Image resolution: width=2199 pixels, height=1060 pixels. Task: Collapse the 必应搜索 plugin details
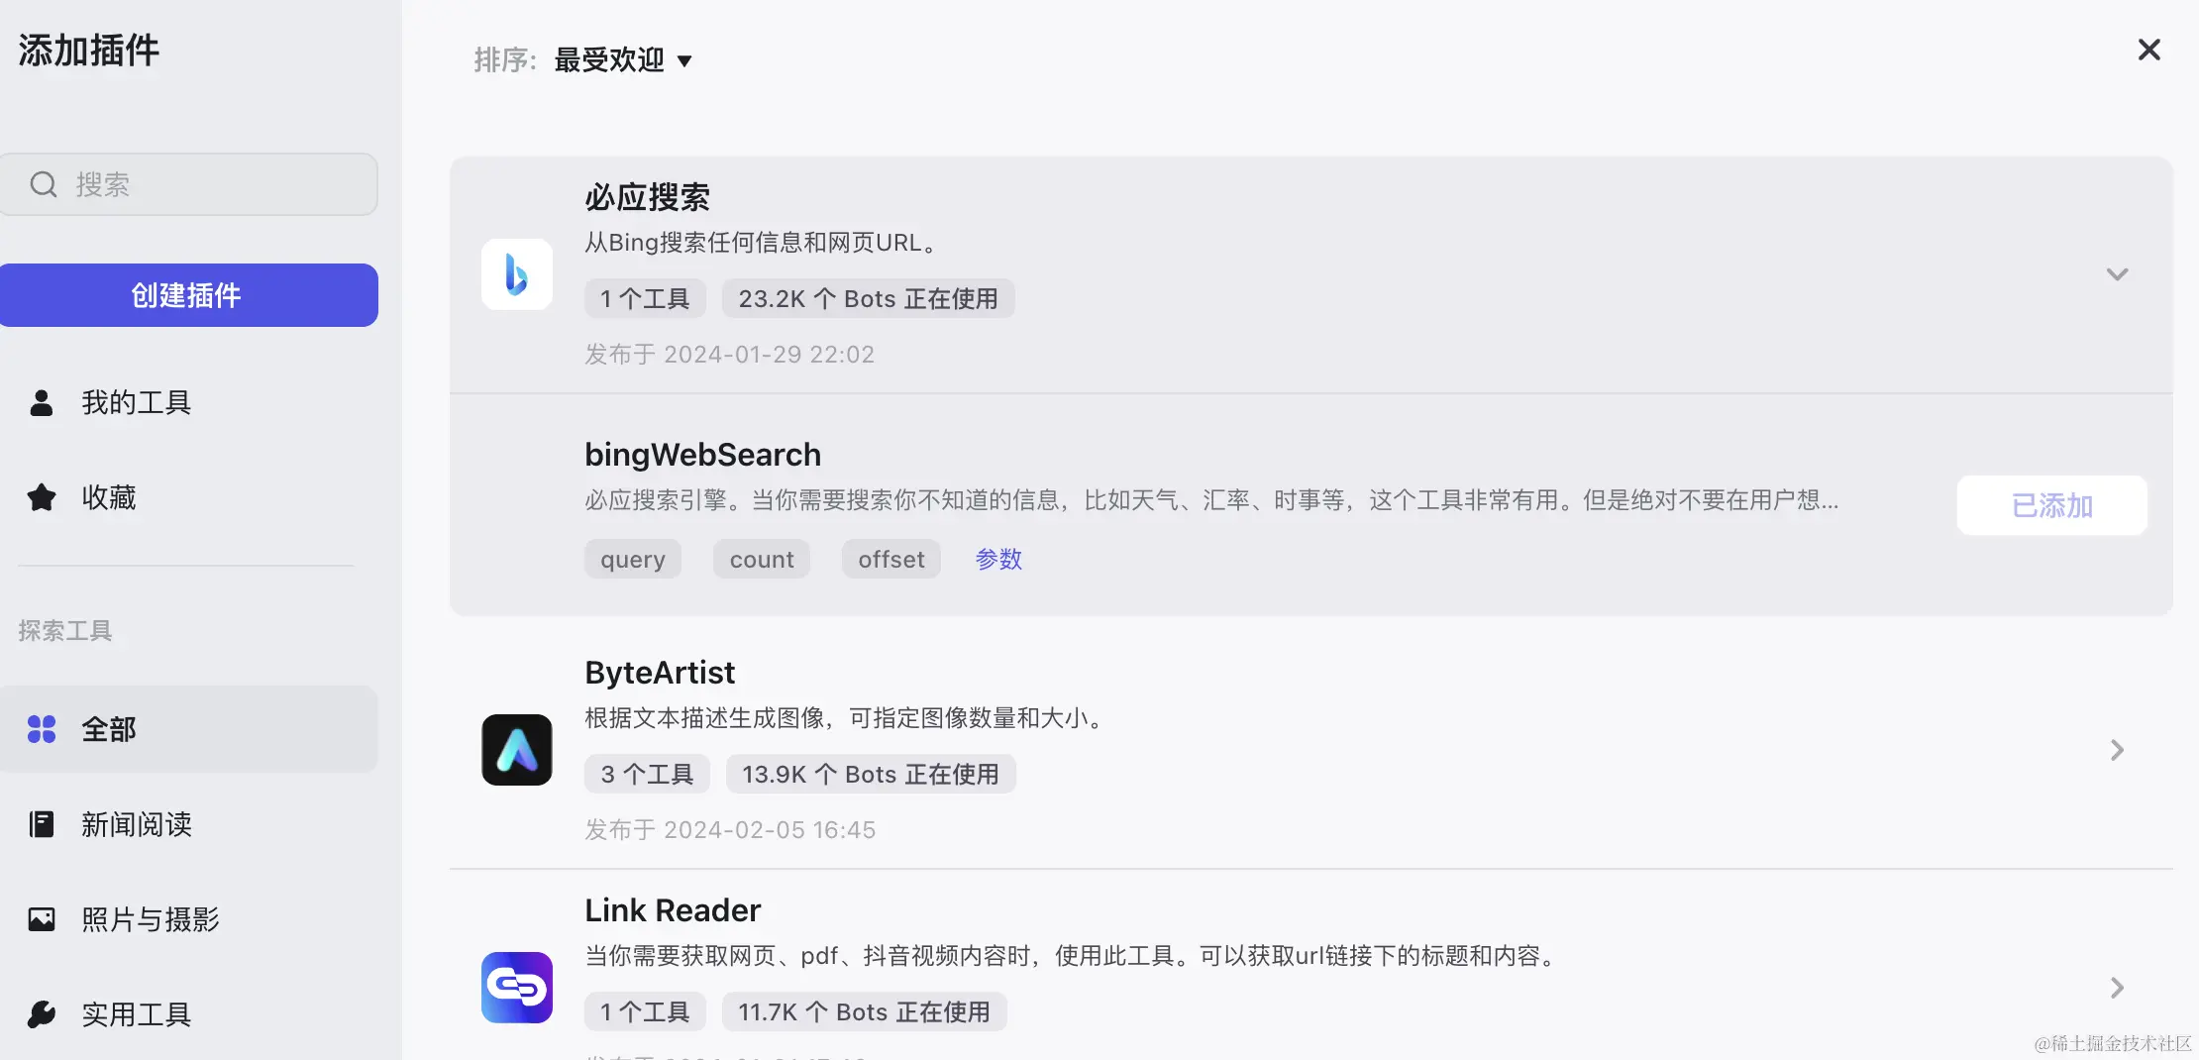point(2117,273)
